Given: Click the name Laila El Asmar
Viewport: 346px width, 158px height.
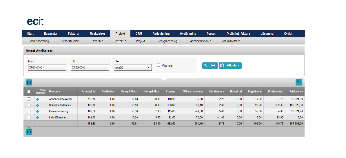Looking at the screenshot, I should coord(57,118).
